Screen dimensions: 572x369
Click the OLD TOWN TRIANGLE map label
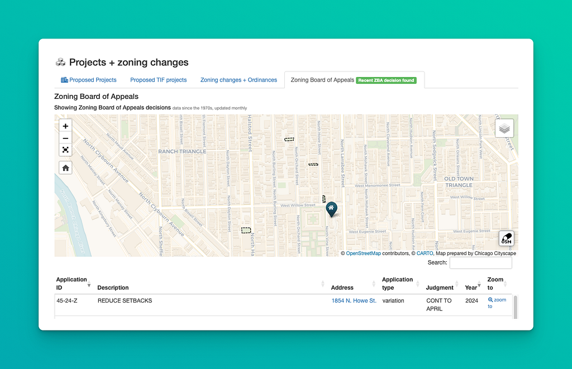[x=459, y=182]
